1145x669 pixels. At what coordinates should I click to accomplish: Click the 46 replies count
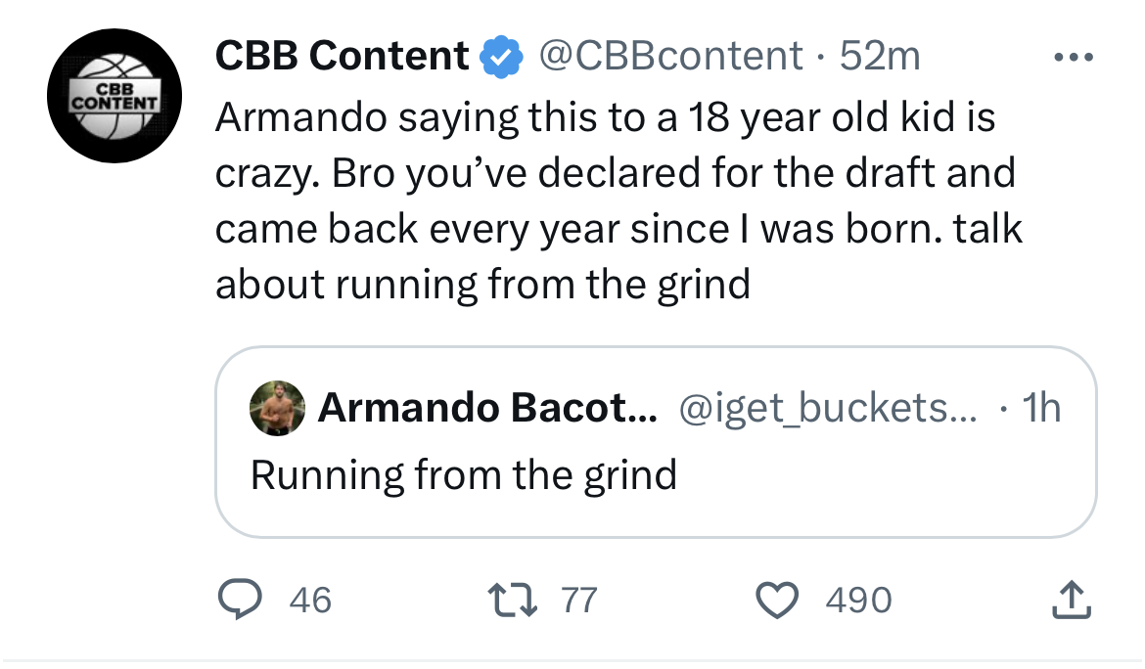(311, 600)
